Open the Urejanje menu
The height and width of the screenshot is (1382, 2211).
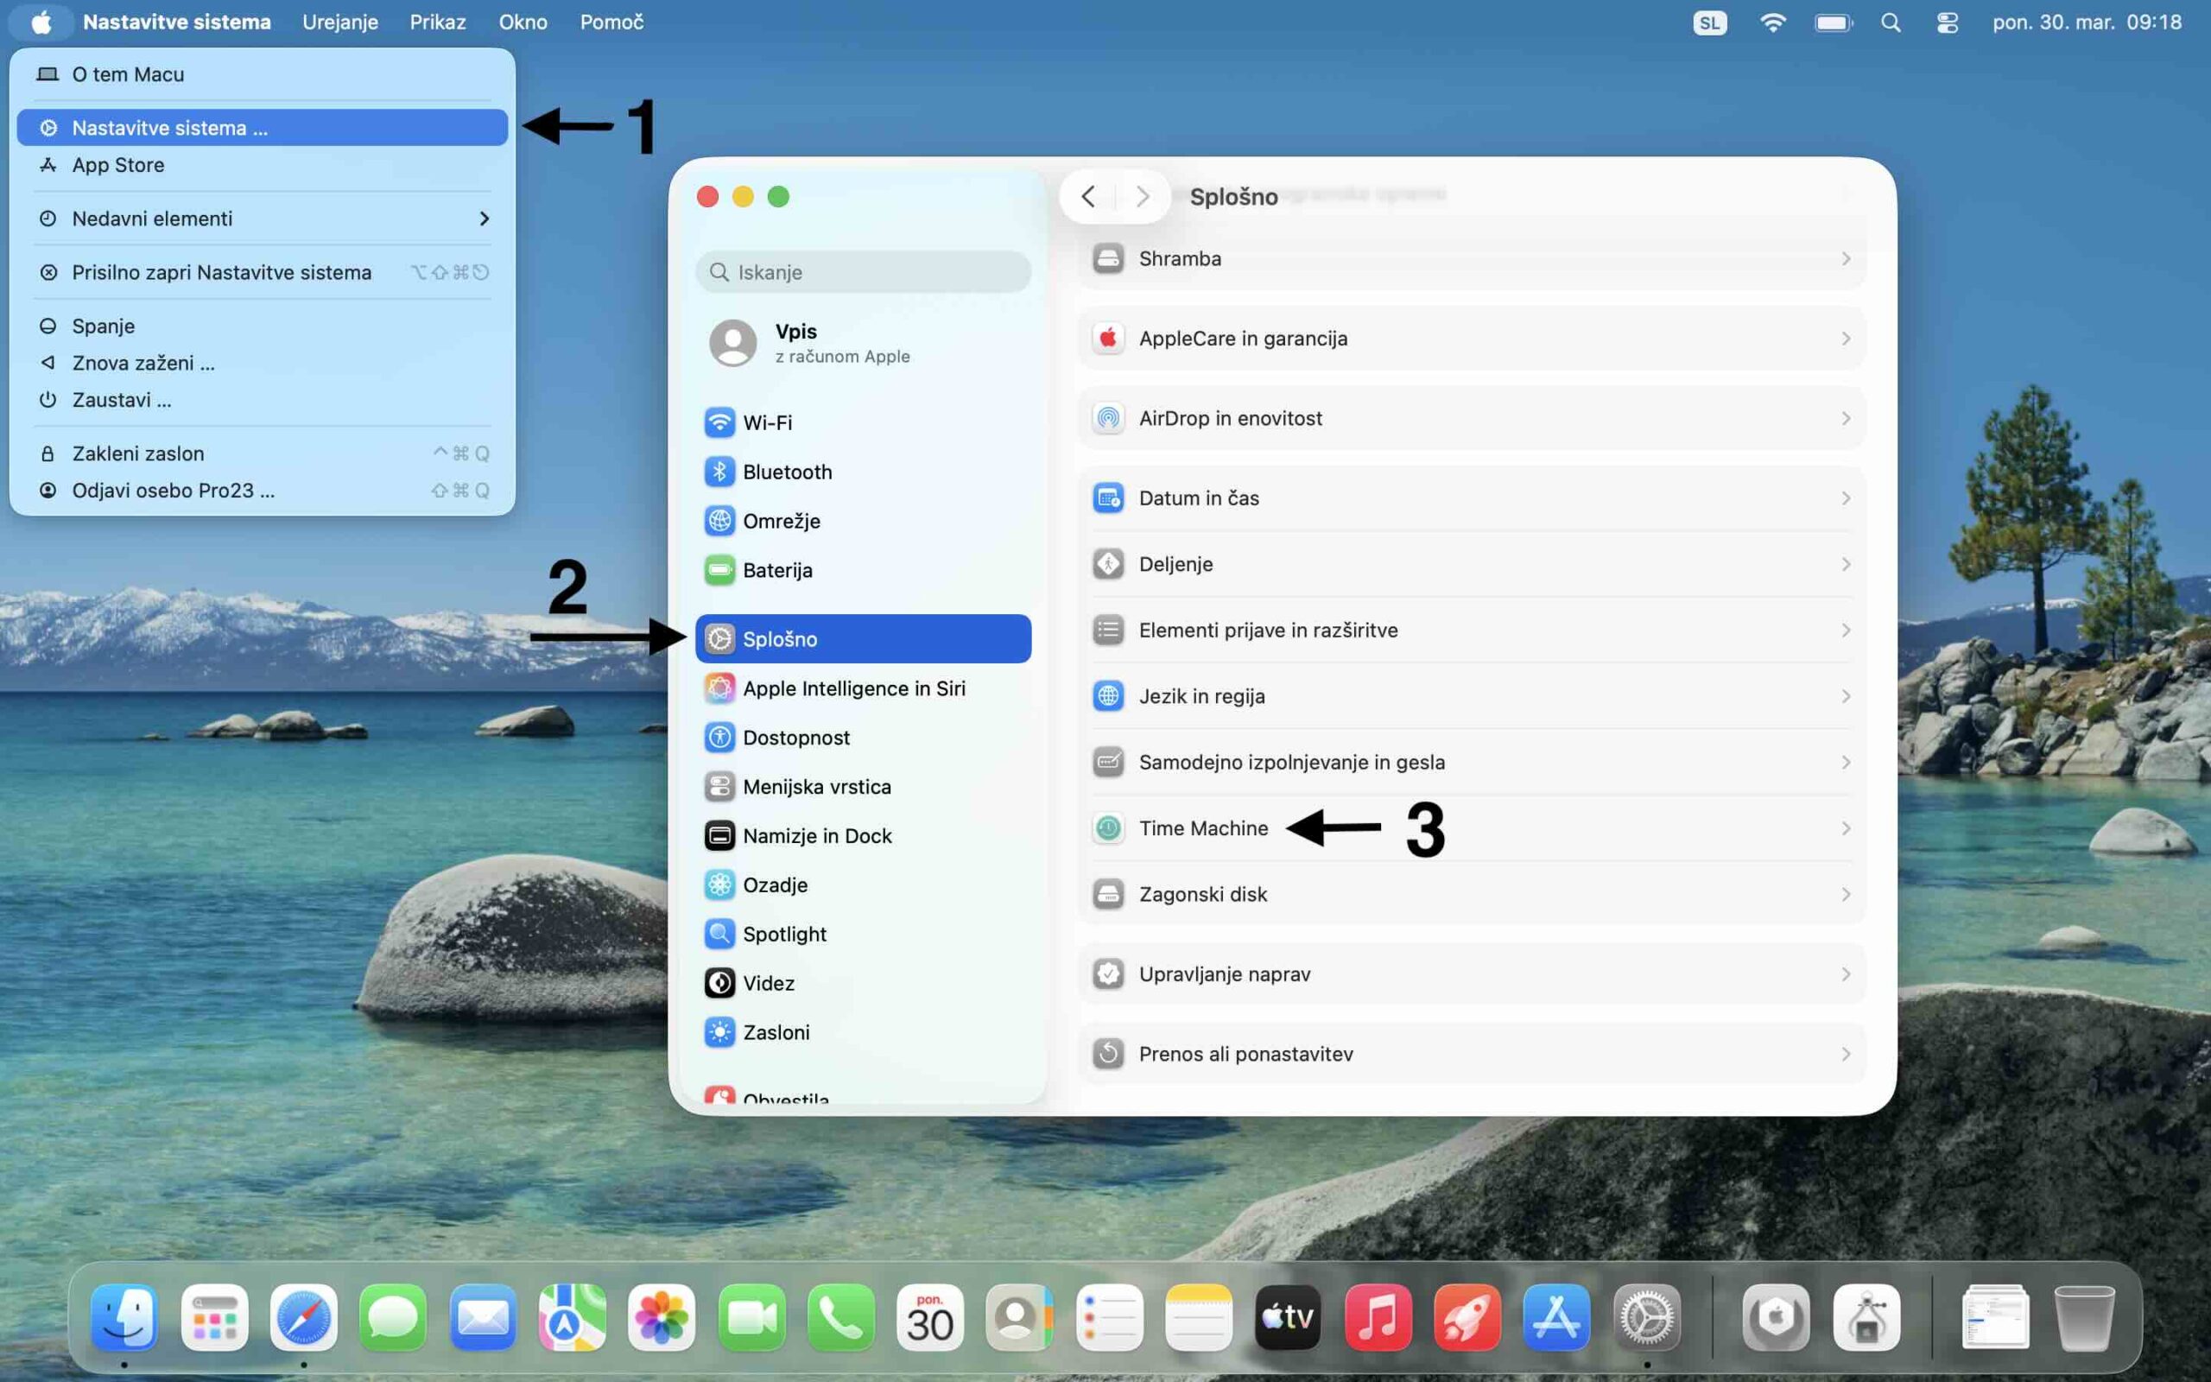(340, 22)
